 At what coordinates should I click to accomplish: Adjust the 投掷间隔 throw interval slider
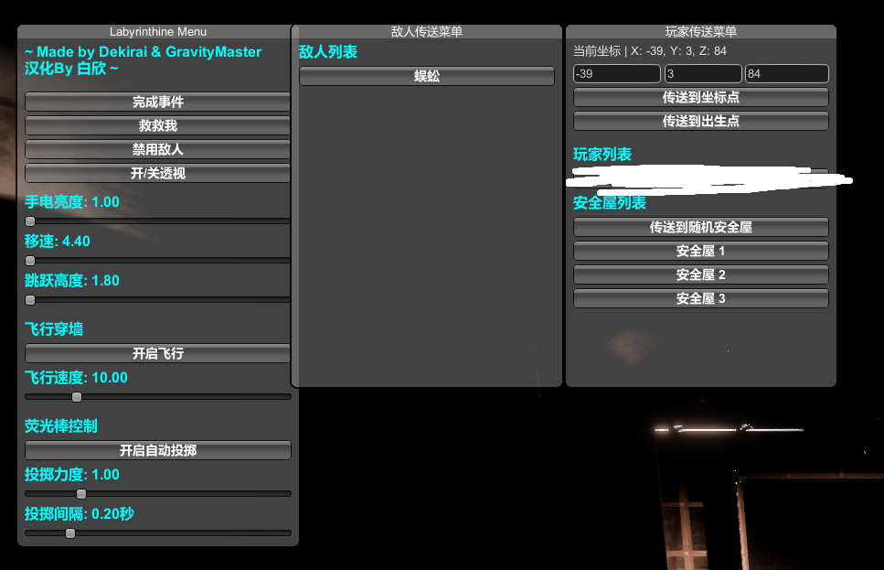click(70, 532)
